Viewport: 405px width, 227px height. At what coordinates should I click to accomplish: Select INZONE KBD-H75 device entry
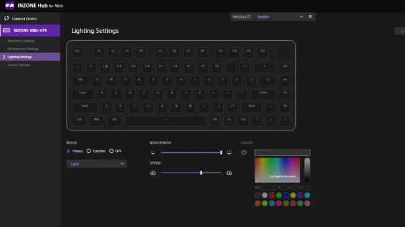pos(30,30)
